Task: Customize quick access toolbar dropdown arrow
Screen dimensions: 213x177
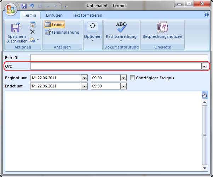Action: (66, 6)
